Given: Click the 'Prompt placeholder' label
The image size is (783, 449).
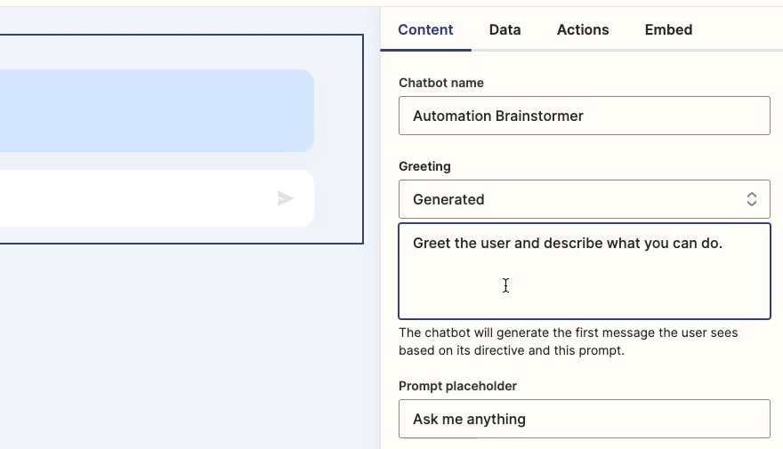Looking at the screenshot, I should 457,386.
